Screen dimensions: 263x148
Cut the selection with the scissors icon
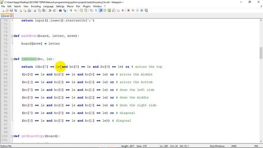[35, 10]
